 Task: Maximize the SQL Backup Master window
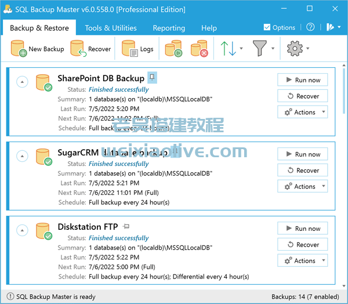point(310,9)
